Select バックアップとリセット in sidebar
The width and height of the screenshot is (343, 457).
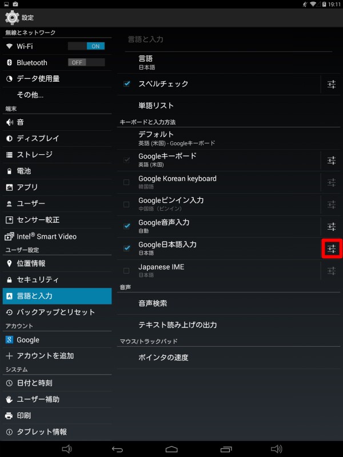(x=57, y=312)
